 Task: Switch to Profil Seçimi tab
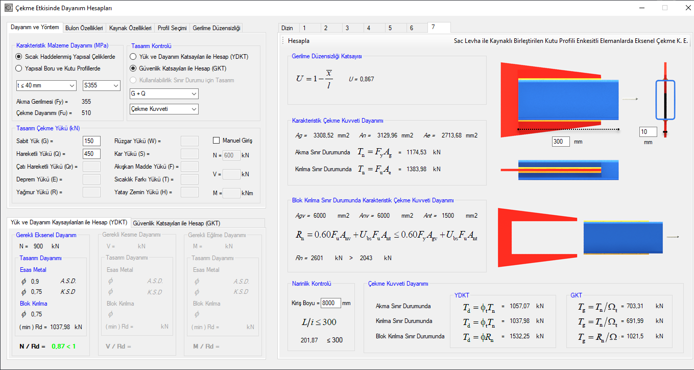click(172, 28)
